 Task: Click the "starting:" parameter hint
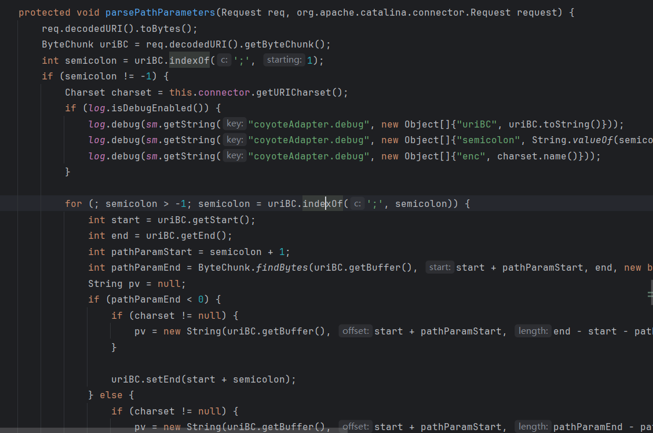point(284,60)
